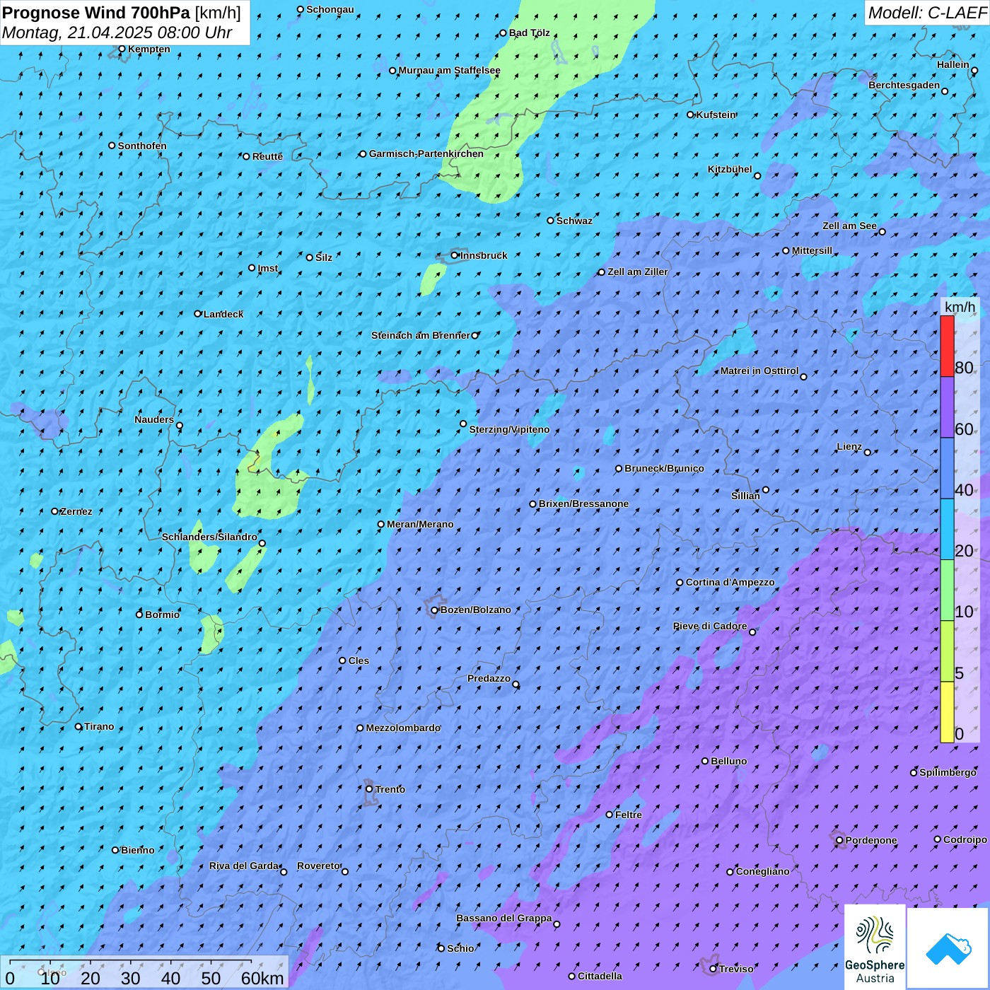The width and height of the screenshot is (990, 990).
Task: Click the distance scale bar
Action: point(131,962)
